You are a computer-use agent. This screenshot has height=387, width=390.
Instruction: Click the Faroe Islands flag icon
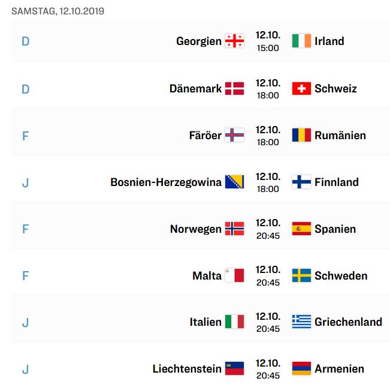coord(234,135)
